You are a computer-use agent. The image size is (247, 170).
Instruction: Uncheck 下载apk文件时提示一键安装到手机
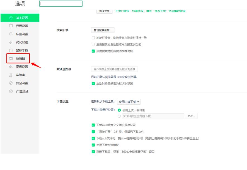point(93,138)
